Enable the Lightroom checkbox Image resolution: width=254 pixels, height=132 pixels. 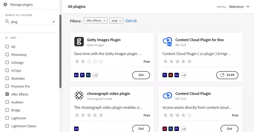click(x=7, y=118)
